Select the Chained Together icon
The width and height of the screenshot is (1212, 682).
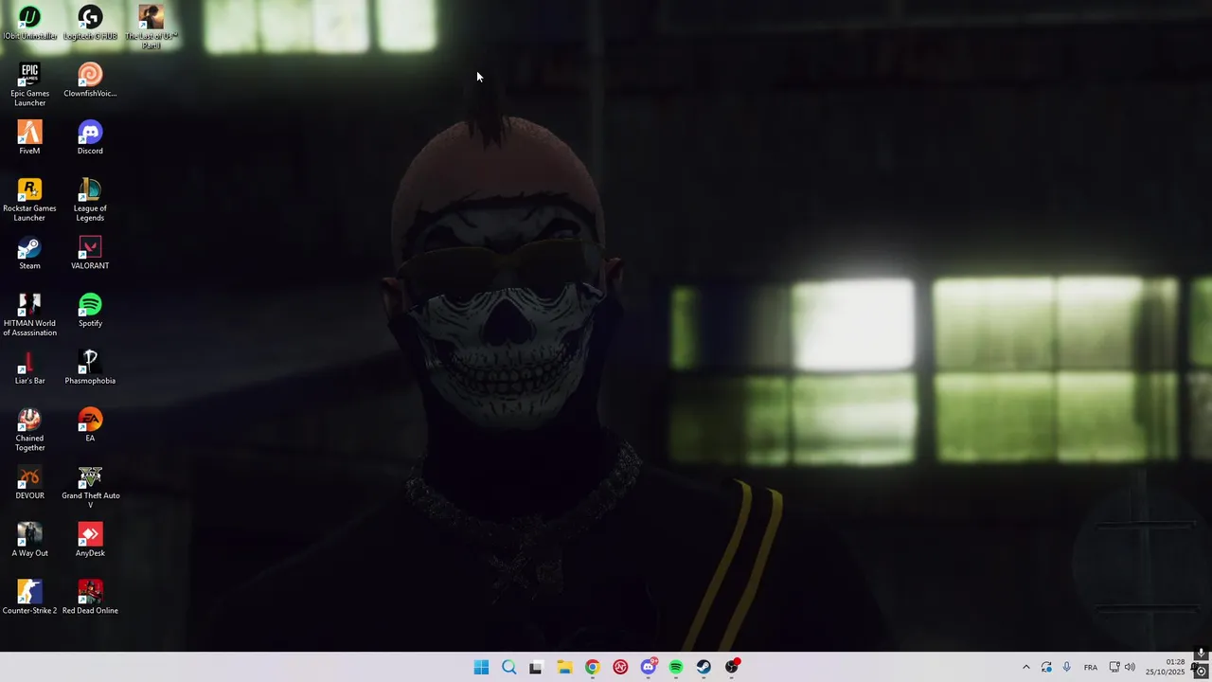click(29, 429)
